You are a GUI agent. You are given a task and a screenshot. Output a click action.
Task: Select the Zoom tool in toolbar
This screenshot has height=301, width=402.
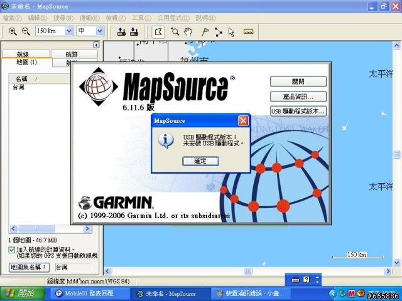pyautogui.click(x=175, y=32)
